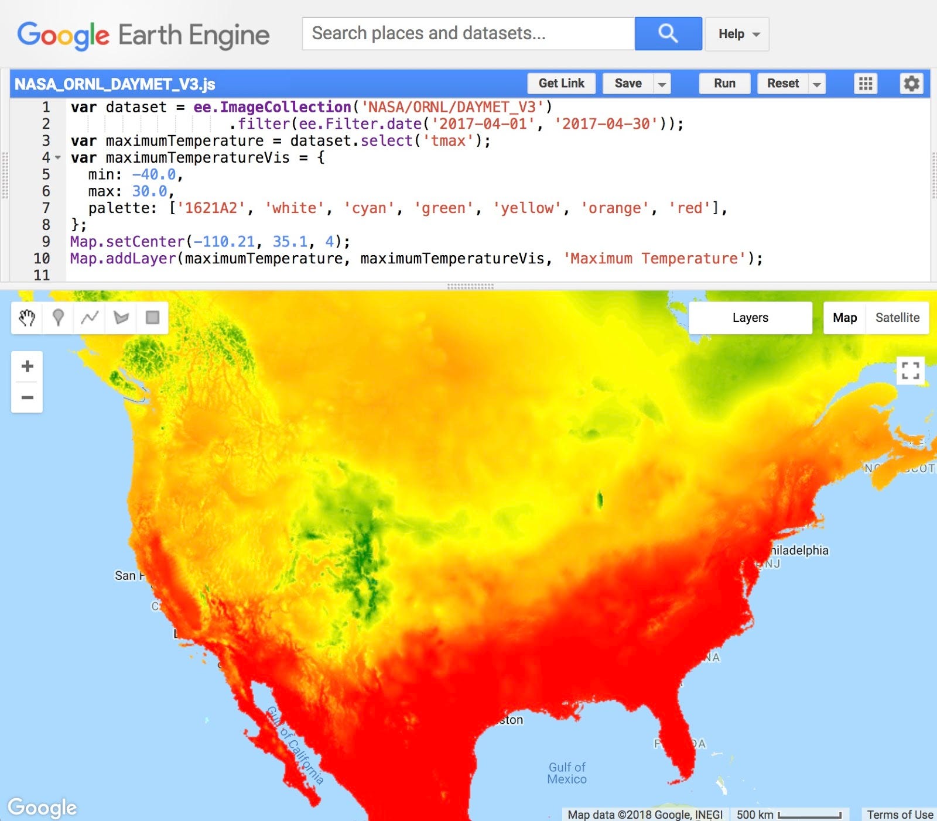Click the NASA_ORNL_DAYMET_V3.js script title
Image resolution: width=937 pixels, height=821 pixels.
point(115,84)
